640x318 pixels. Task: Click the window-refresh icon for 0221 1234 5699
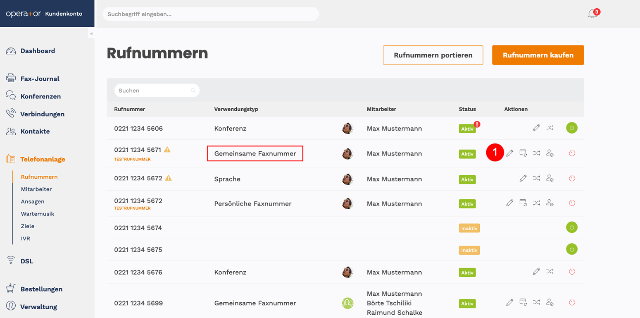point(523,302)
